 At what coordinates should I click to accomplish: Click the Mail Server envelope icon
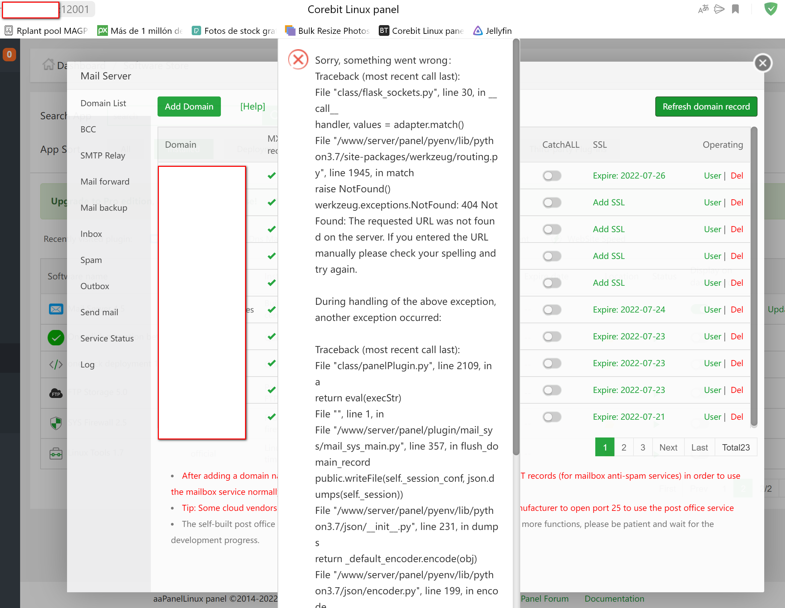pos(56,309)
